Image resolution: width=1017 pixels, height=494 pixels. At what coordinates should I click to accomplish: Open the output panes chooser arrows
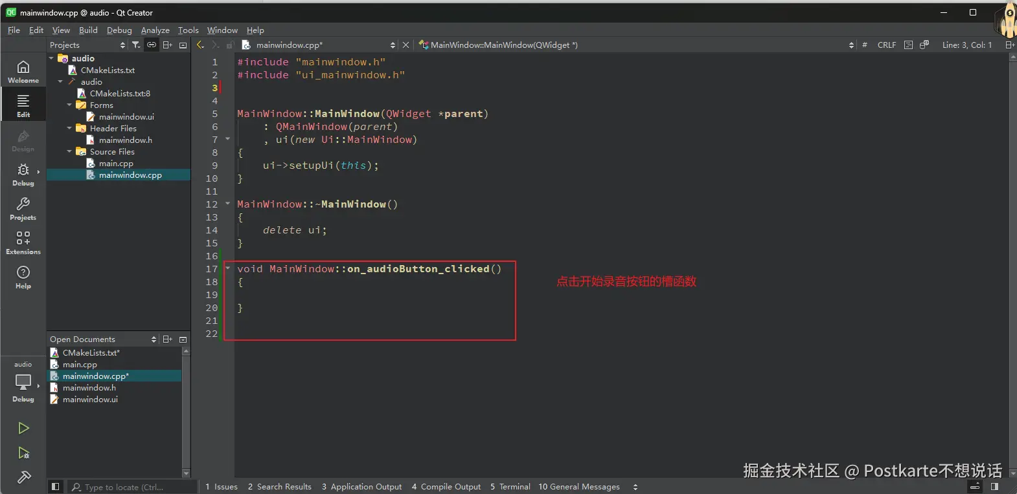click(635, 487)
